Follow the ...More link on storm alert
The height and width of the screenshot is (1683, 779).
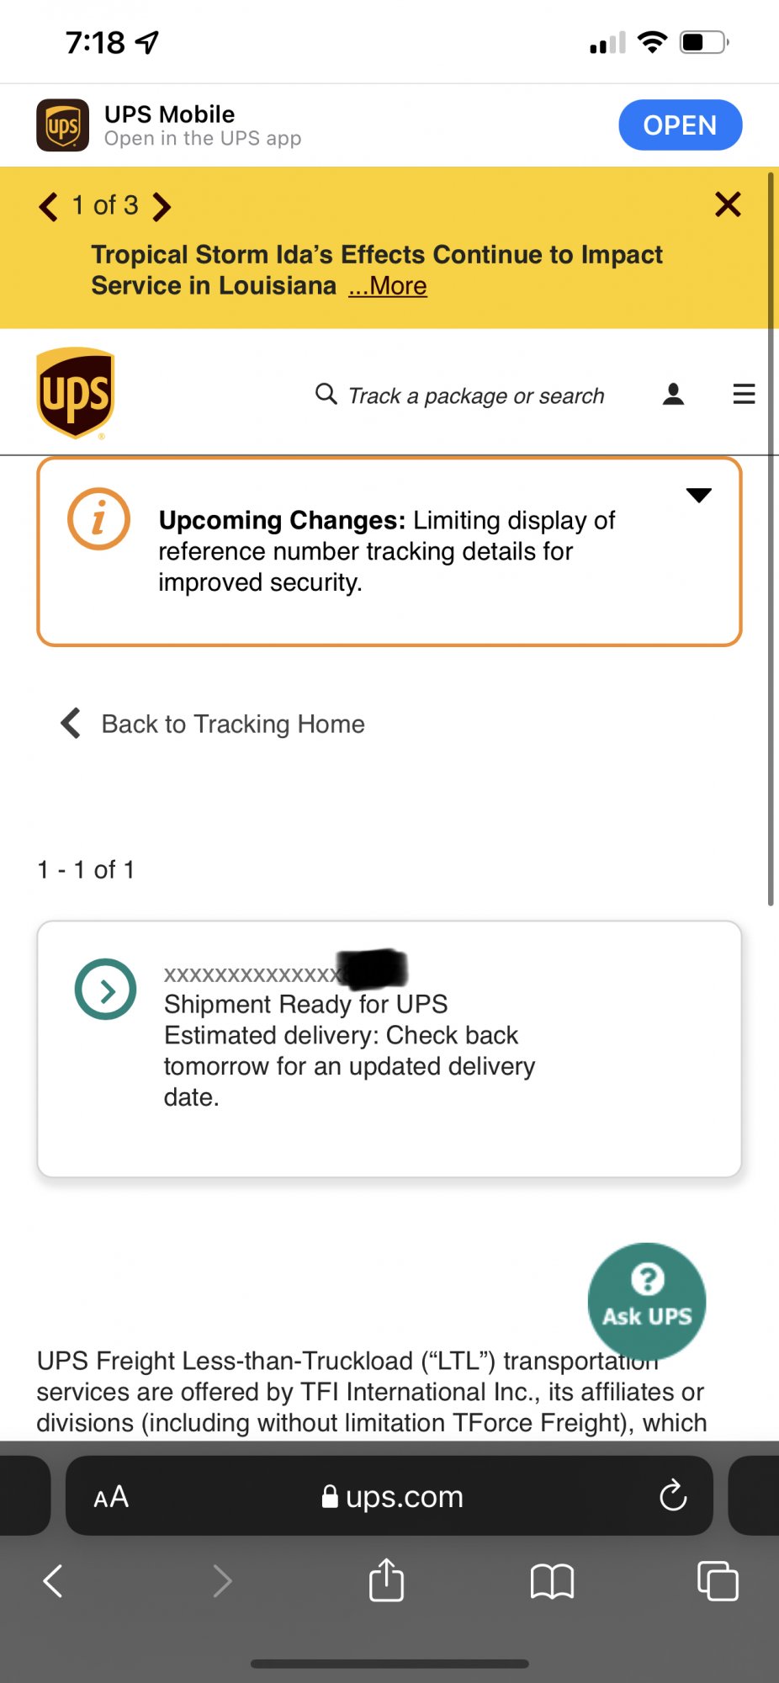(388, 286)
